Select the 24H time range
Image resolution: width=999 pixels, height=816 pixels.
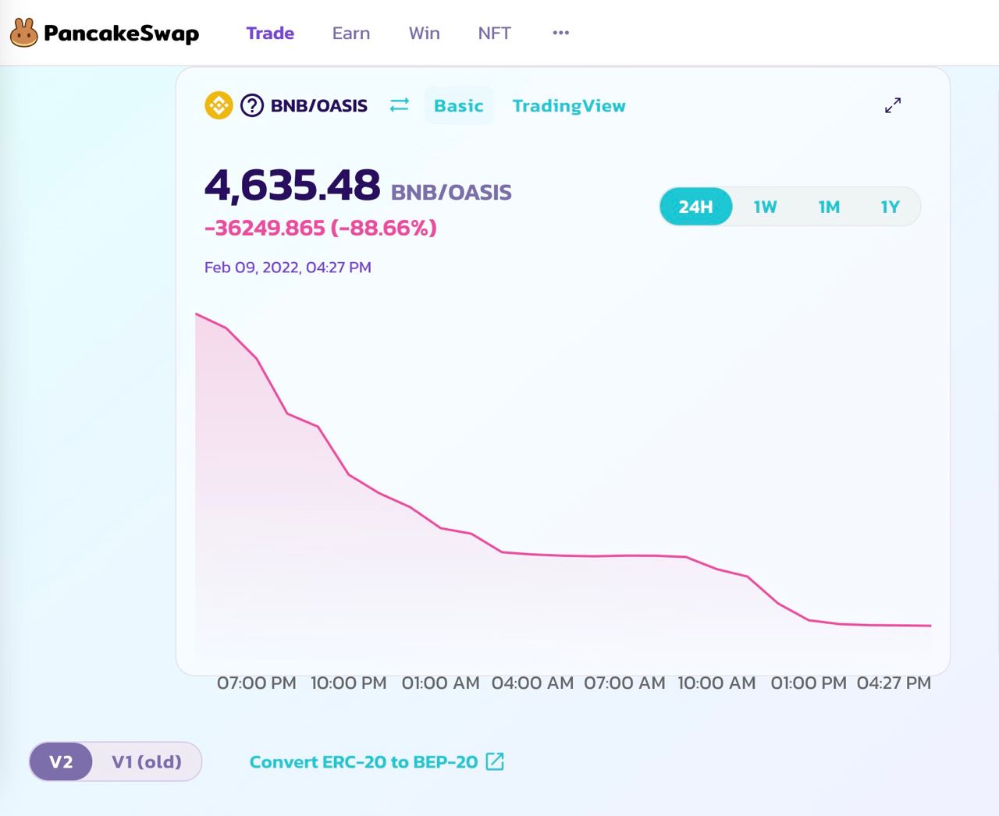click(696, 207)
